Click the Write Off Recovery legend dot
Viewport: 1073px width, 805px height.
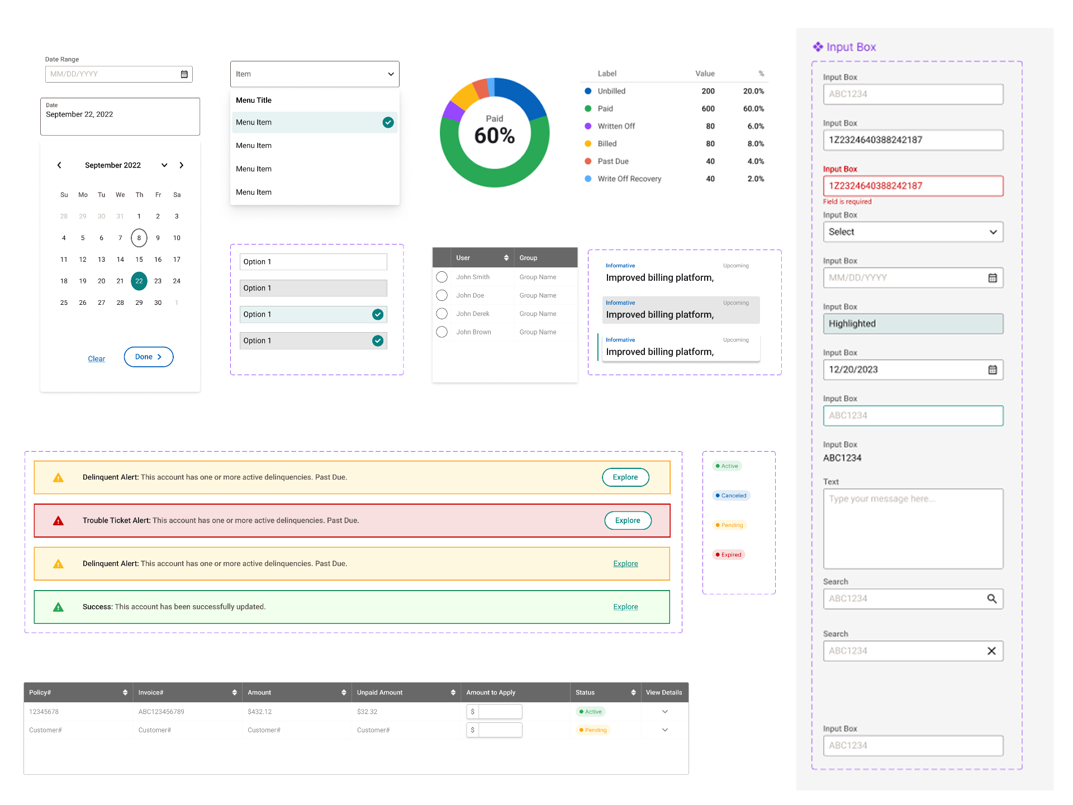[x=588, y=179]
